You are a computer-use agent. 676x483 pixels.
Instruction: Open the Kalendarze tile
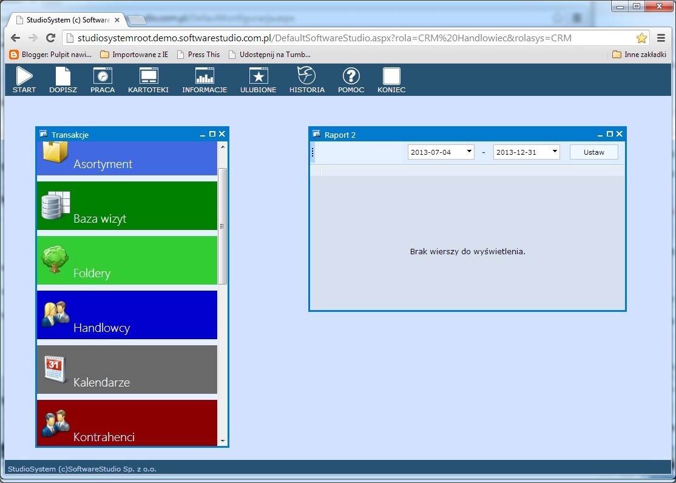coord(127,370)
